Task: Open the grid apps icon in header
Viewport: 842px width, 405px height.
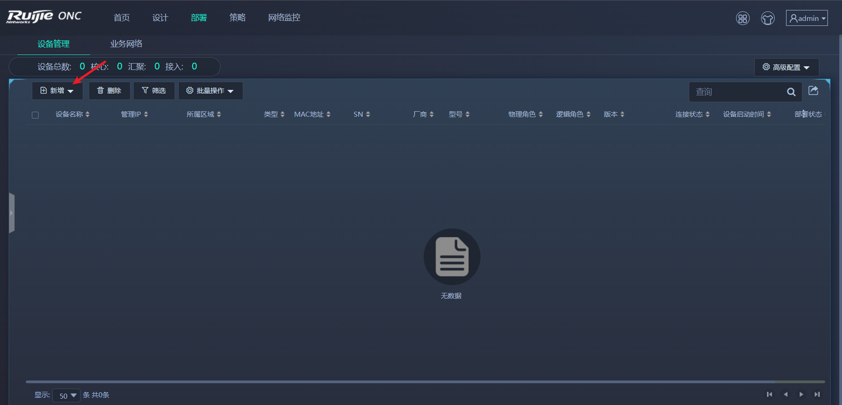Action: point(743,18)
